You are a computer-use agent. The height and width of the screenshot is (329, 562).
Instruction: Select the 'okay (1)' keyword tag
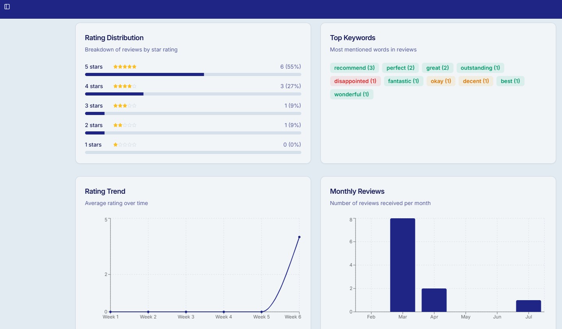(441, 81)
